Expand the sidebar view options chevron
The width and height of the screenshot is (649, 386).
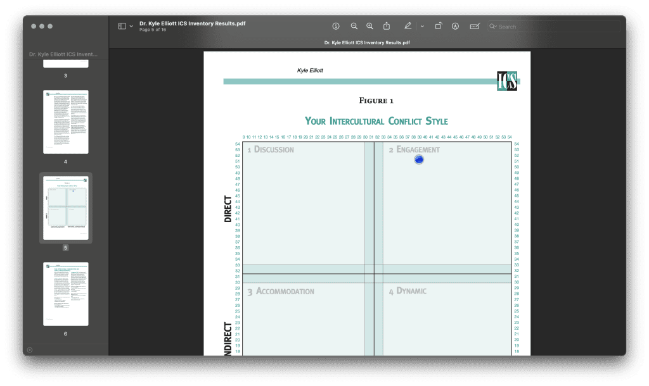tap(131, 27)
